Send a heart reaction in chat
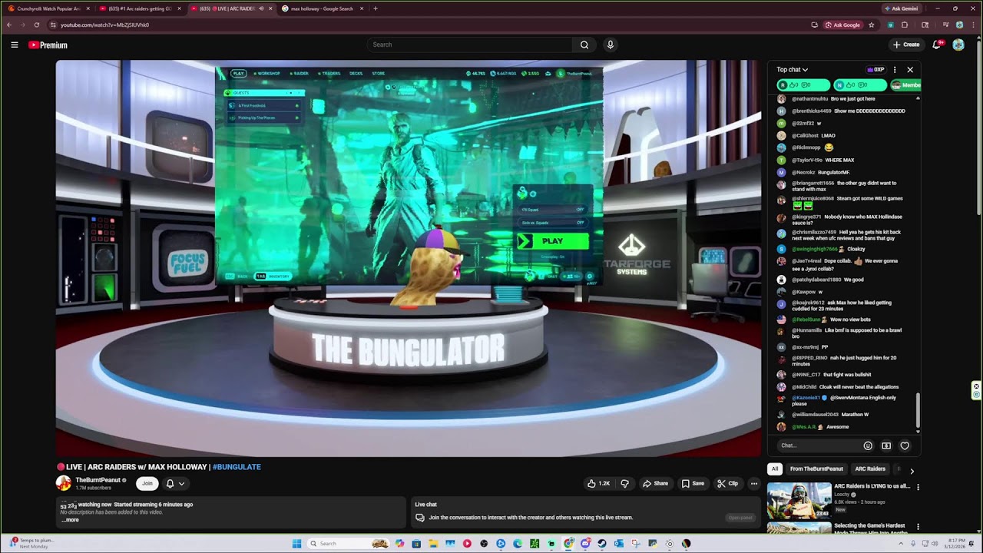The height and width of the screenshot is (553, 983). coord(905,445)
